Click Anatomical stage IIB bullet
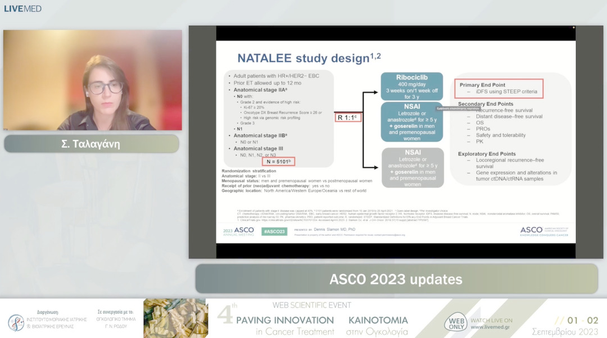This screenshot has height=338, width=607. pos(260,135)
